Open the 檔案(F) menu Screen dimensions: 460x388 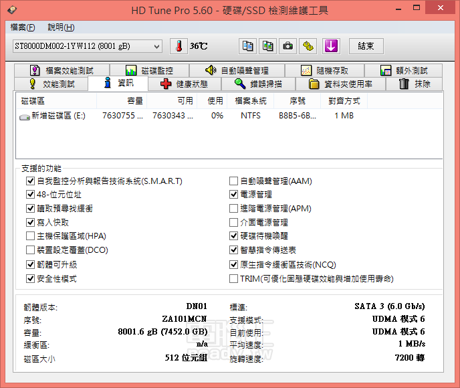pyautogui.click(x=23, y=27)
